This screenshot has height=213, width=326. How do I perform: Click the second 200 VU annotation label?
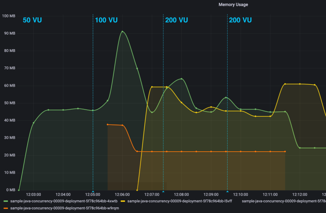click(240, 20)
